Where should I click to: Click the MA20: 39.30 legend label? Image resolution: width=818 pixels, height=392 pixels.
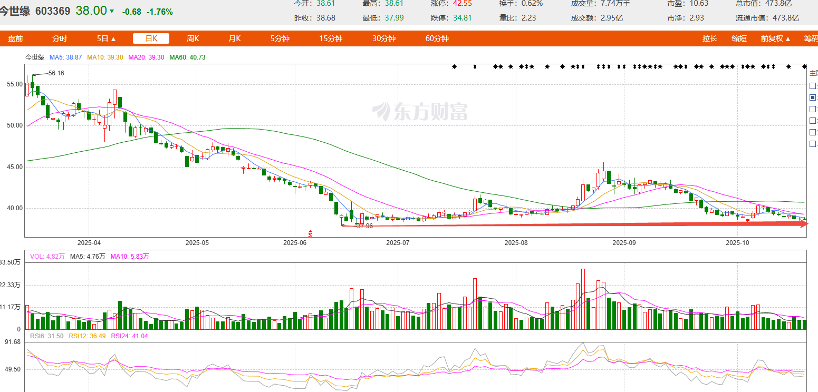click(146, 57)
